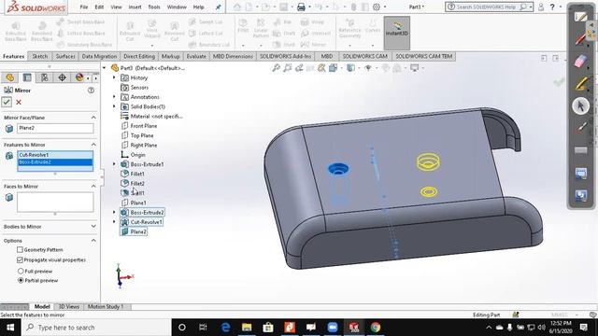Open DimXpertManager crosshair tab icon
The width and height of the screenshot is (598, 336).
[62, 77]
